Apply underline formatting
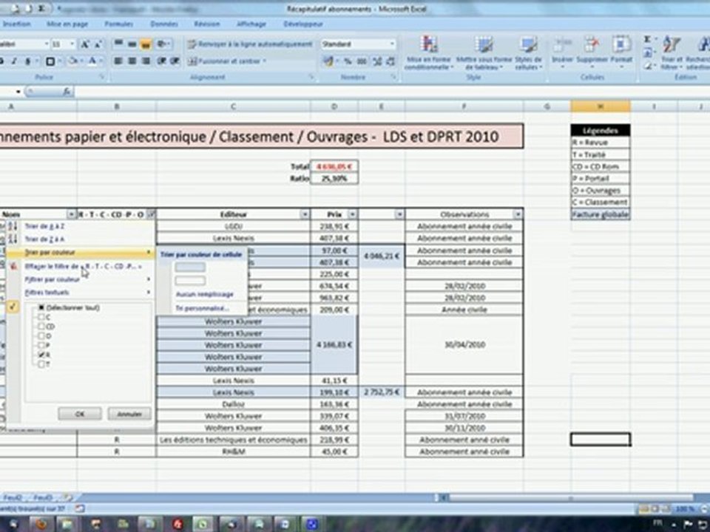Image resolution: width=710 pixels, height=532 pixels. click(x=27, y=61)
